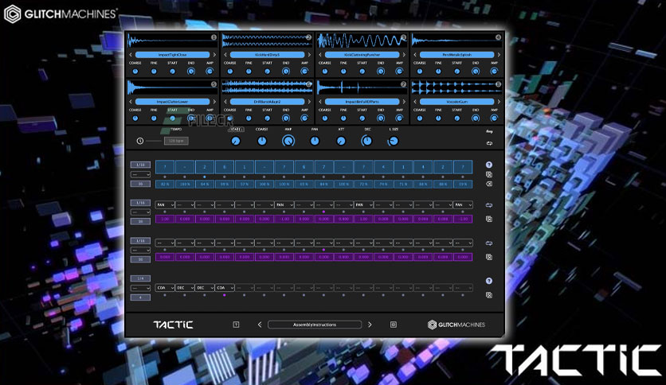Toggle step 3 dot under the sample sequencer
Viewport: 666px width, 385px height.
click(204, 177)
